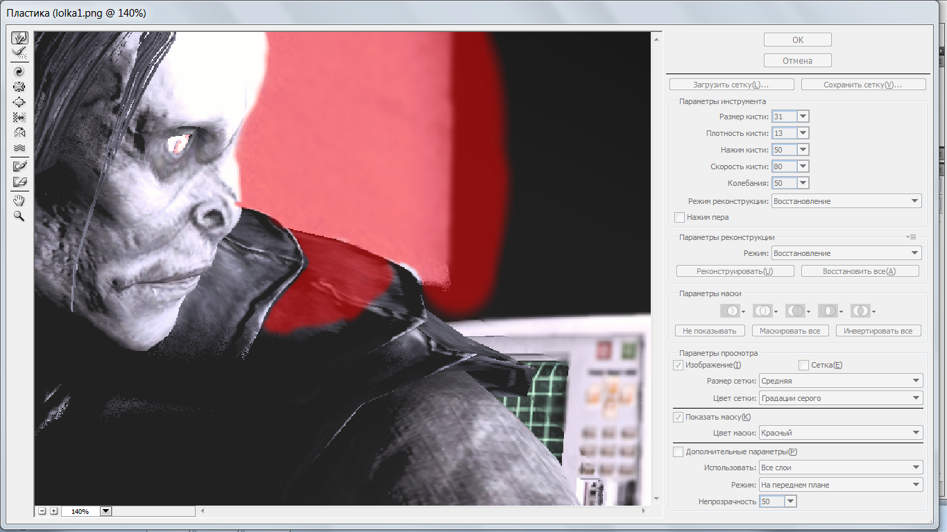Click the Add to Selection mask icon
Screen dimensions: 947x532
[765, 311]
